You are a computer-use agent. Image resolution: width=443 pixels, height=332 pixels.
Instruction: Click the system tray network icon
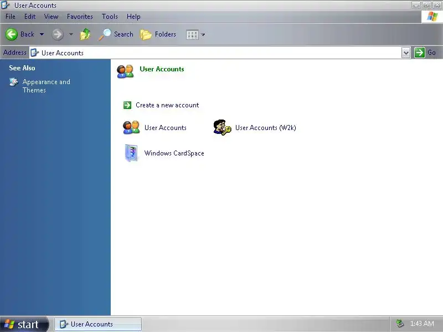click(399, 324)
